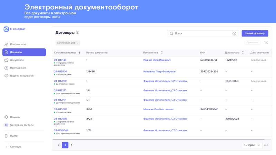Click the Подбор кандидатов handshake icon

point(6,76)
